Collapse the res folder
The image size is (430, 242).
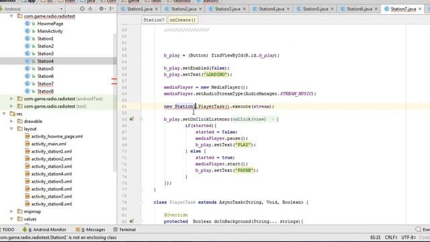[x=4, y=114]
